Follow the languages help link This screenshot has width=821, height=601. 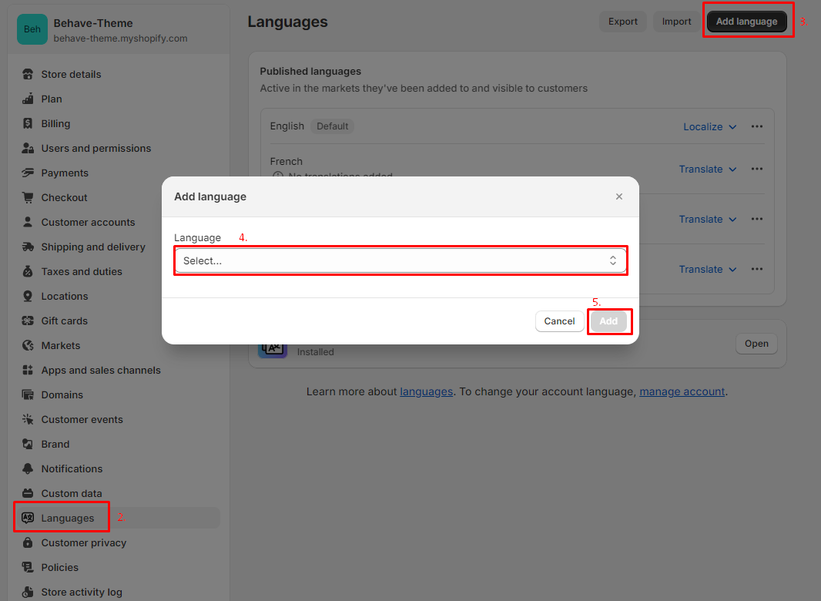pyautogui.click(x=426, y=391)
